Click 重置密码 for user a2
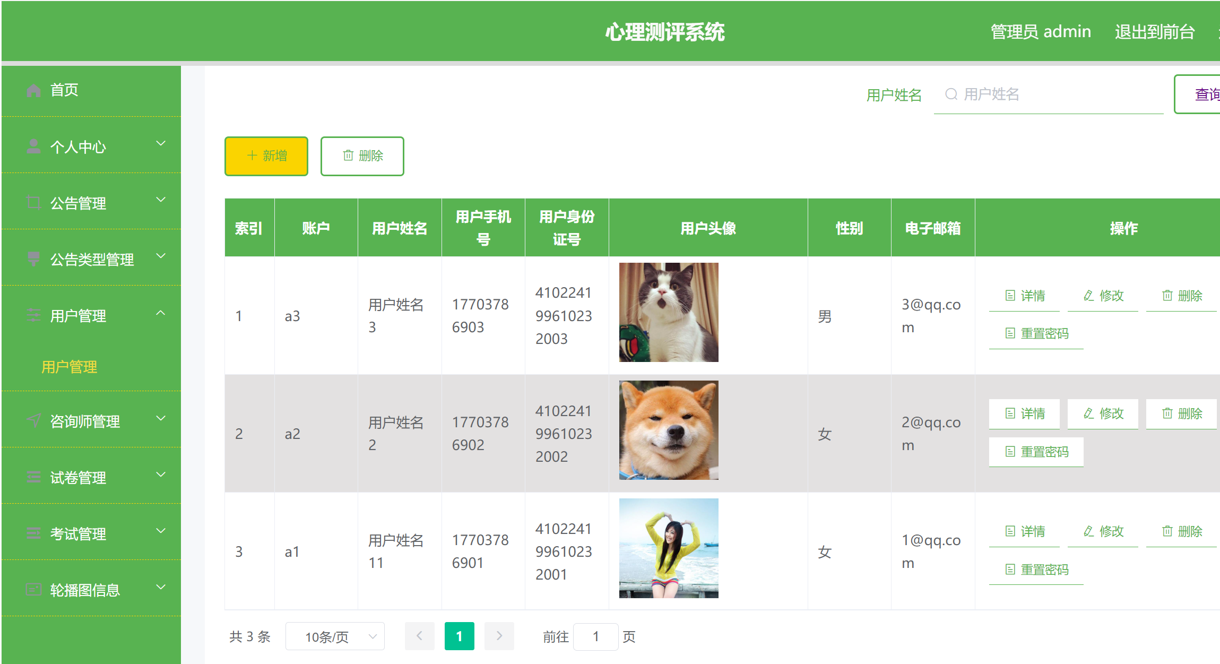Screen dimensions: 1220x664 point(1036,451)
